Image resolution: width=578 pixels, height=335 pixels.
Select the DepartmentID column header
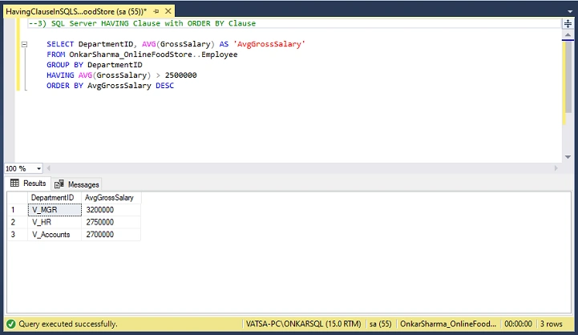(x=55, y=197)
